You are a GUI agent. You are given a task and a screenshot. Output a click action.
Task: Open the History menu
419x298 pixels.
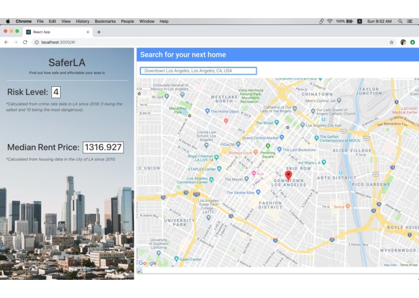pyautogui.click(x=83, y=21)
